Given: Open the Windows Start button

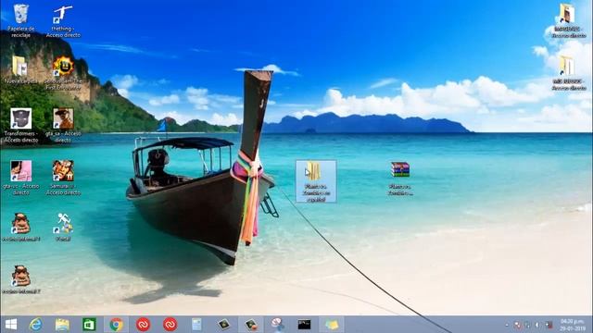Looking at the screenshot, I should [x=11, y=325].
